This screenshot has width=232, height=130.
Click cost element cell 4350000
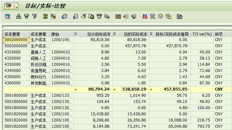(x=16, y=77)
